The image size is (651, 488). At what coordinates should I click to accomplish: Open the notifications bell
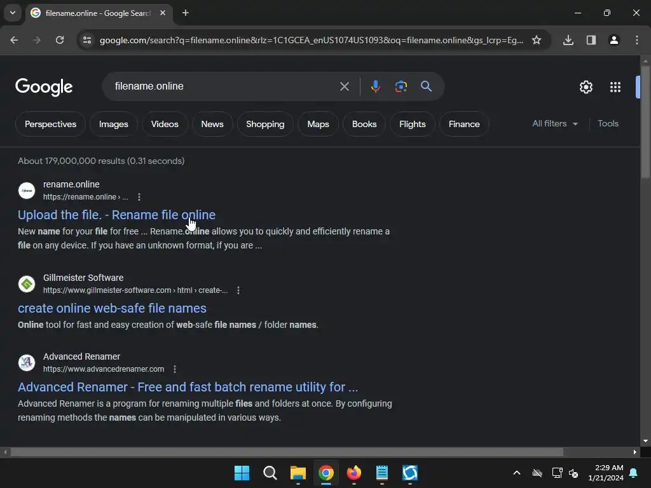click(x=634, y=473)
